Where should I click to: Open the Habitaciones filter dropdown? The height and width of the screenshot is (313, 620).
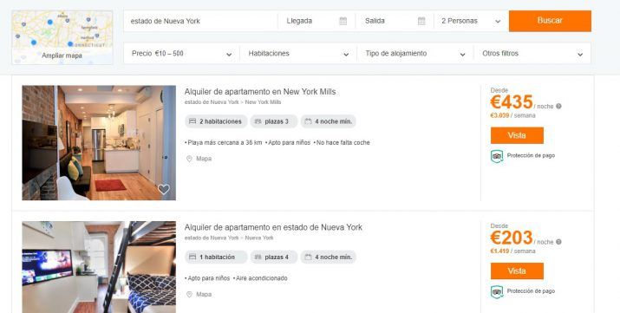(298, 54)
